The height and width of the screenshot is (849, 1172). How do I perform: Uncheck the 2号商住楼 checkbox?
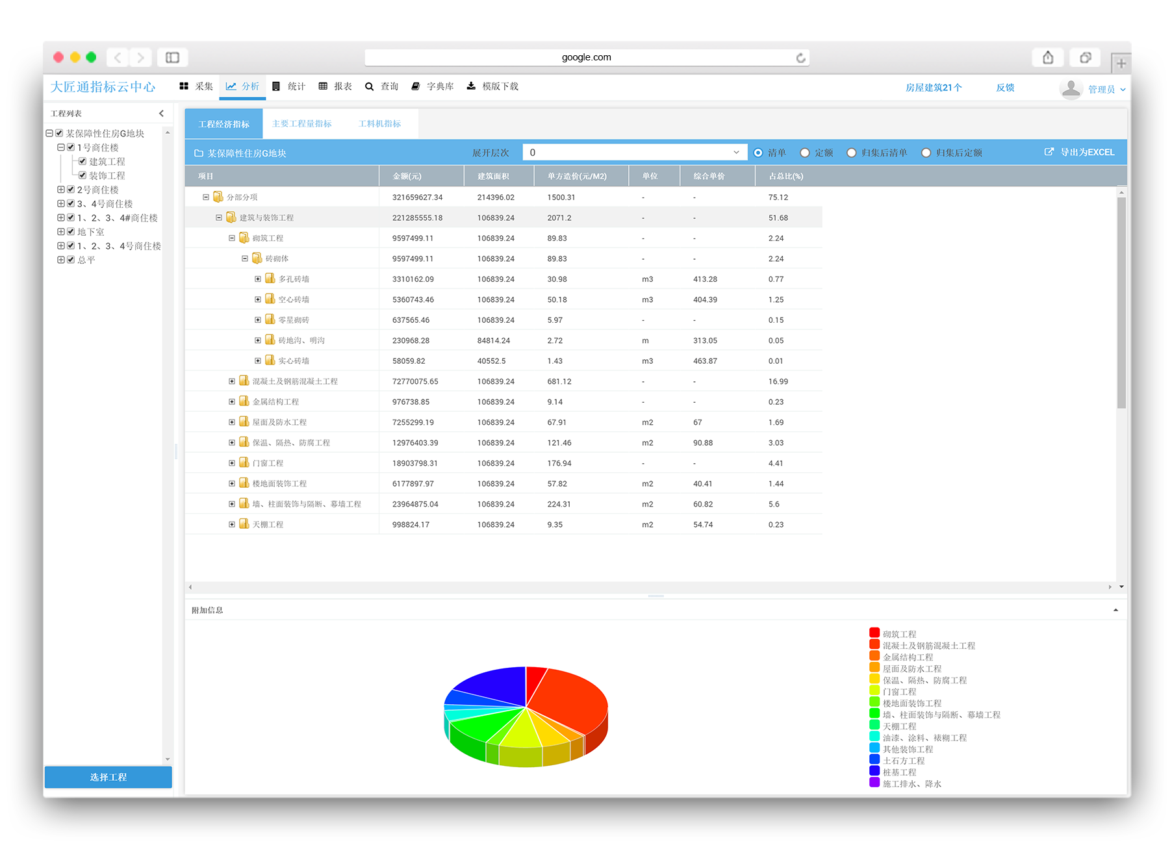coord(71,190)
